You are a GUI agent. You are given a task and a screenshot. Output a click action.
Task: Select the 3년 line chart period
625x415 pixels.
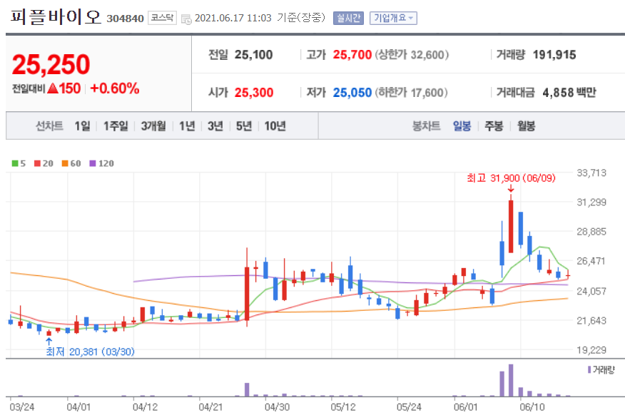pos(215,126)
